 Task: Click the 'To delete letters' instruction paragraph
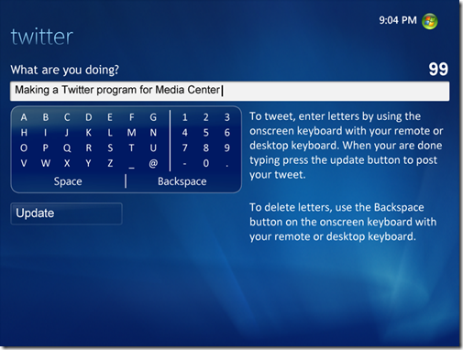pyautogui.click(x=343, y=222)
